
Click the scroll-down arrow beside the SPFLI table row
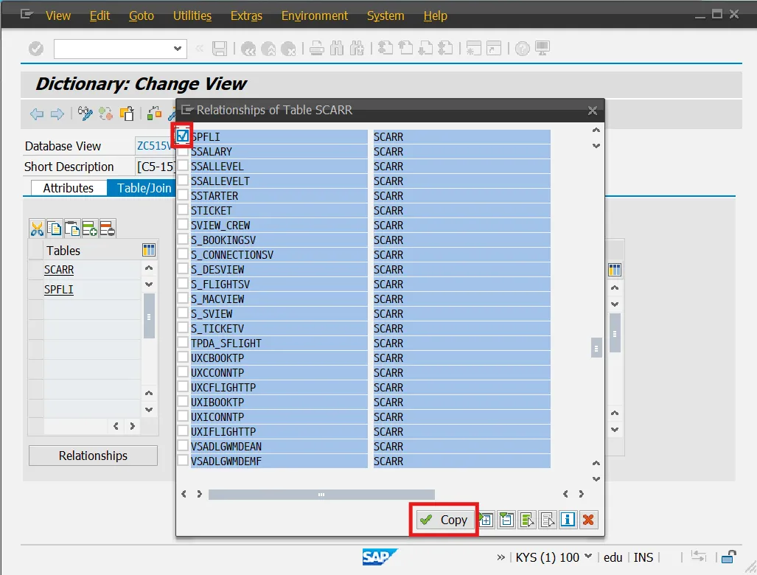(x=149, y=285)
